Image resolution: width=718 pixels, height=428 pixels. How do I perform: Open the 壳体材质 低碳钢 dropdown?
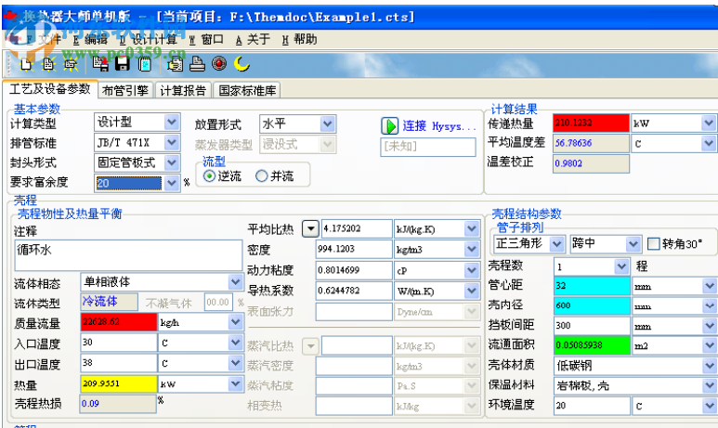point(710,365)
